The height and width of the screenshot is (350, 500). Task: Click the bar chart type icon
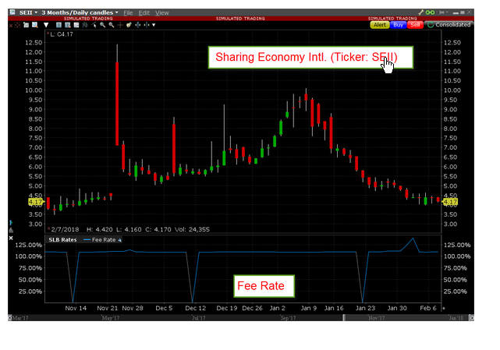(x=85, y=25)
